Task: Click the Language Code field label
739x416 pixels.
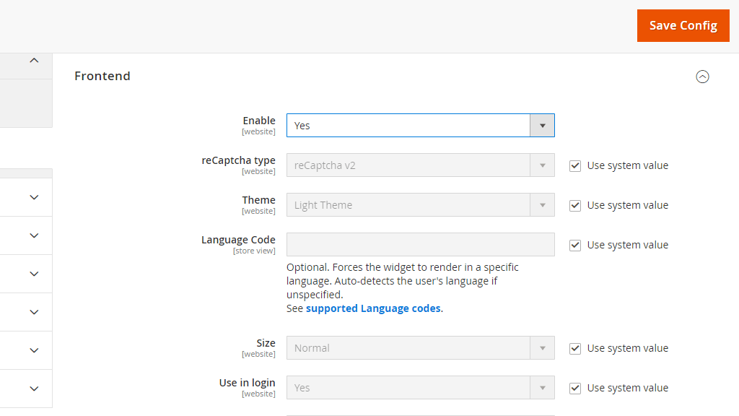Action: (238, 240)
